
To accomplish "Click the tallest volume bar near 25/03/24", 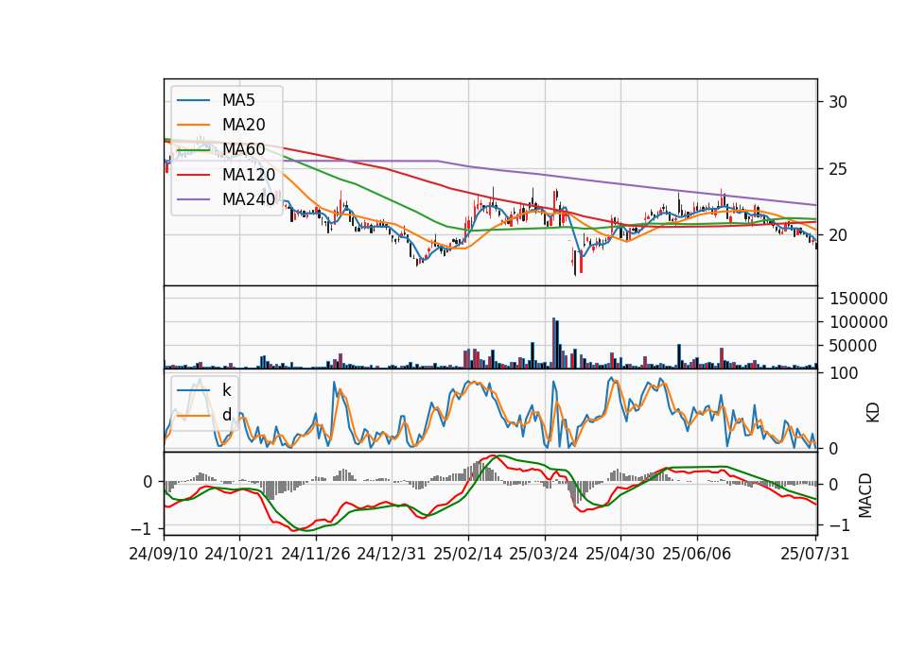I will coord(553,343).
